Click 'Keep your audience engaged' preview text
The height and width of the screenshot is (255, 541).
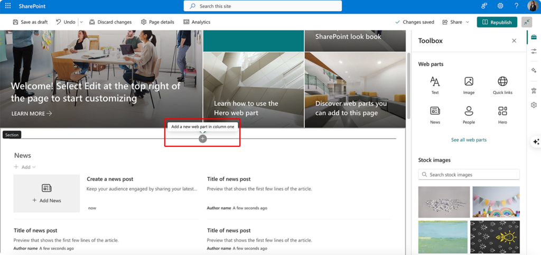click(142, 189)
